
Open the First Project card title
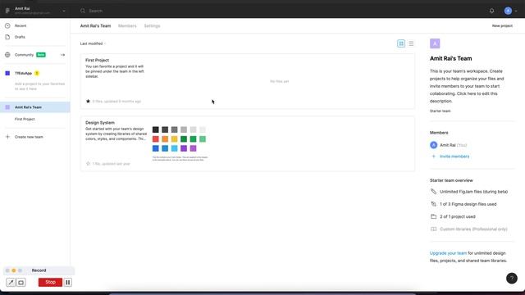[x=97, y=60]
